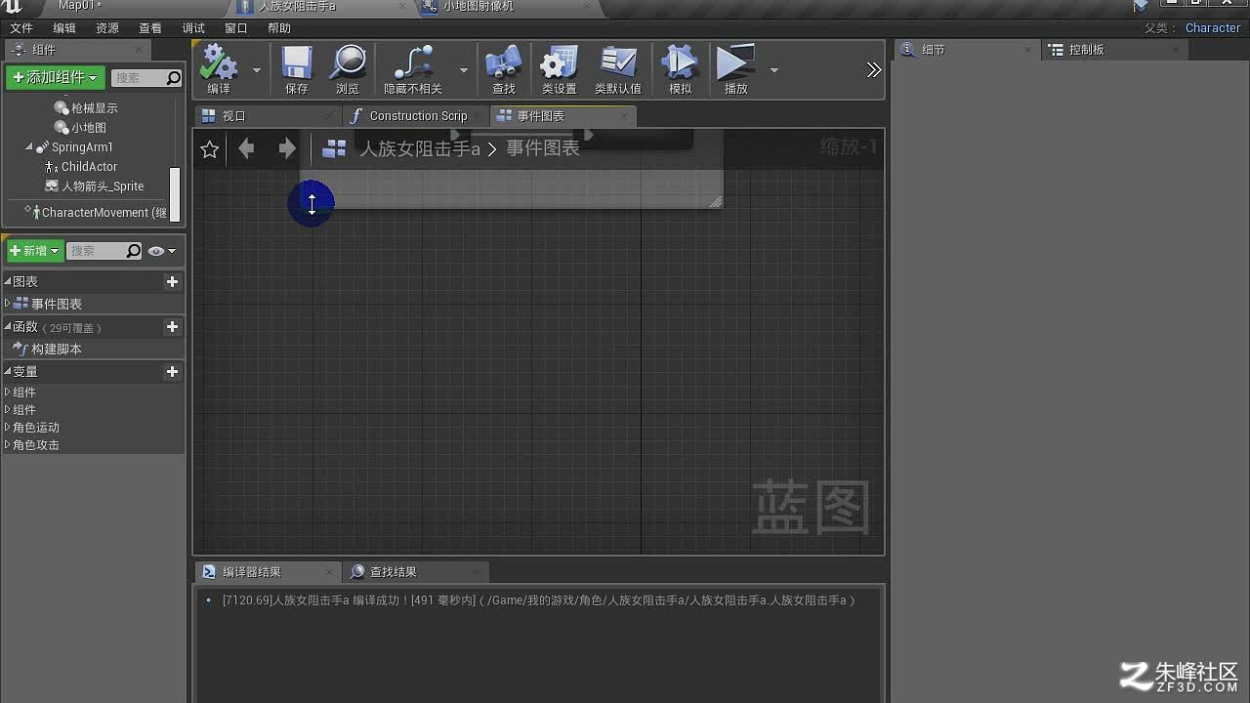Select the ChildActor component
This screenshot has height=703, width=1250.
(x=81, y=167)
